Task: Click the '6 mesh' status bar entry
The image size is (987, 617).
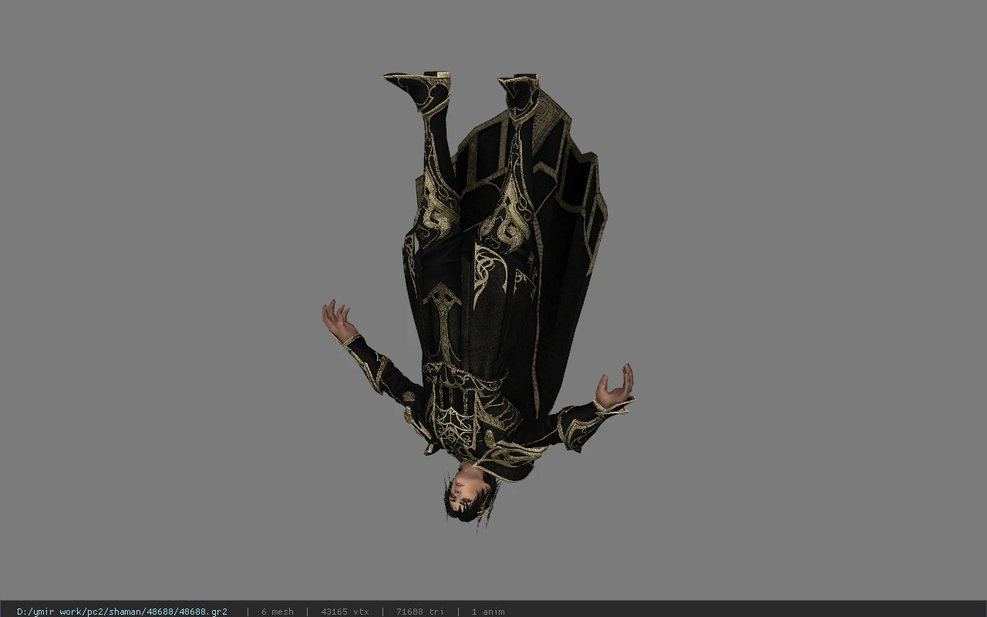Action: 277,612
